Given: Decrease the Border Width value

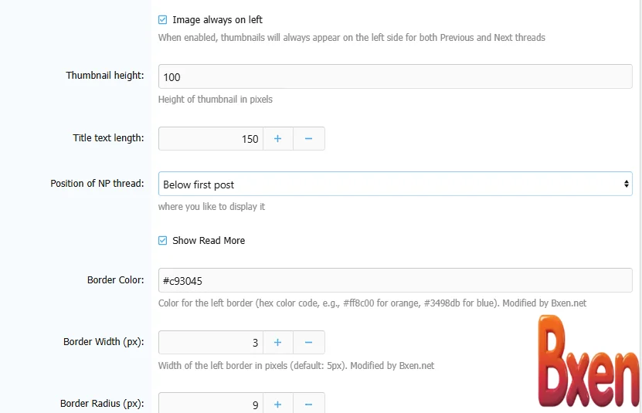Looking at the screenshot, I should click(308, 342).
